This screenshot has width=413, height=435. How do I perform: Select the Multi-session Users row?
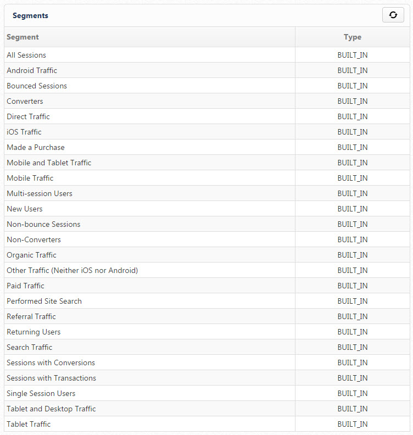click(40, 193)
